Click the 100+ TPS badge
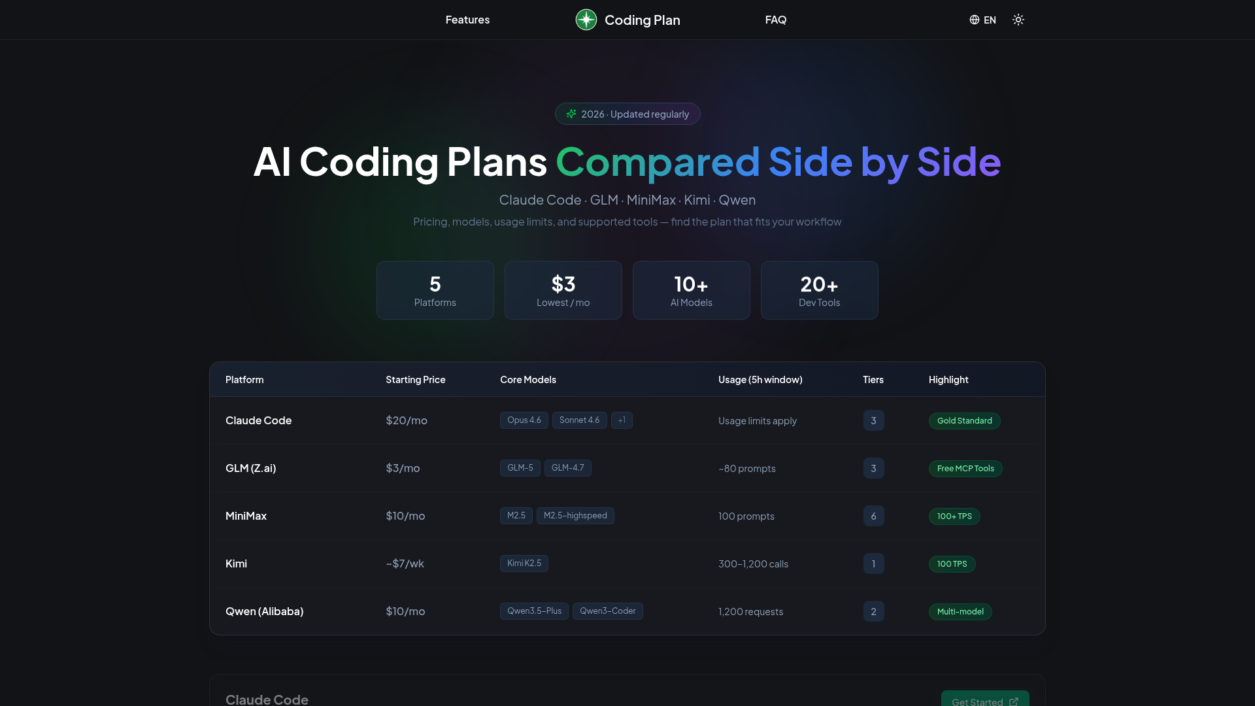Viewport: 1255px width, 706px height. click(x=954, y=516)
